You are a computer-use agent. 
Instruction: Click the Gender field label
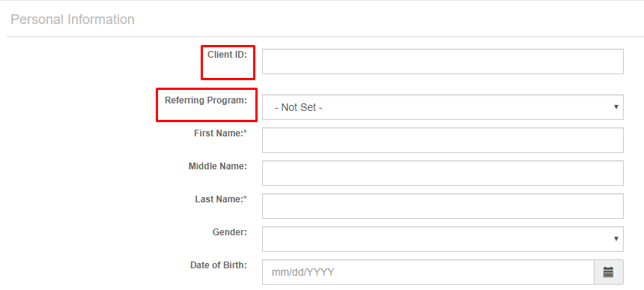point(230,232)
